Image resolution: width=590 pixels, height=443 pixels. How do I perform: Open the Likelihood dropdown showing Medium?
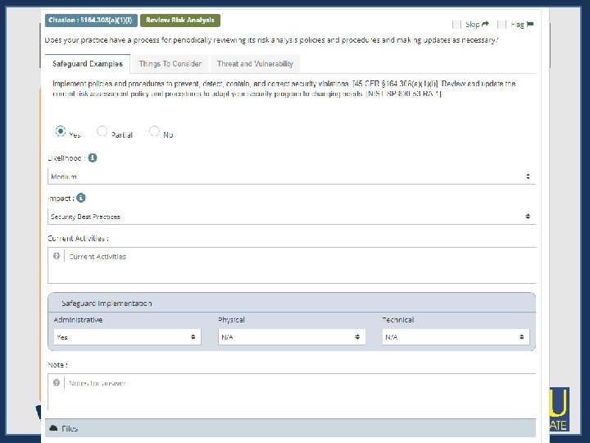tap(292, 176)
